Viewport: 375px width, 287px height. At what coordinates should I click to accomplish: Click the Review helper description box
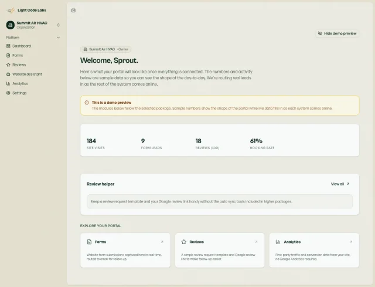click(220, 201)
